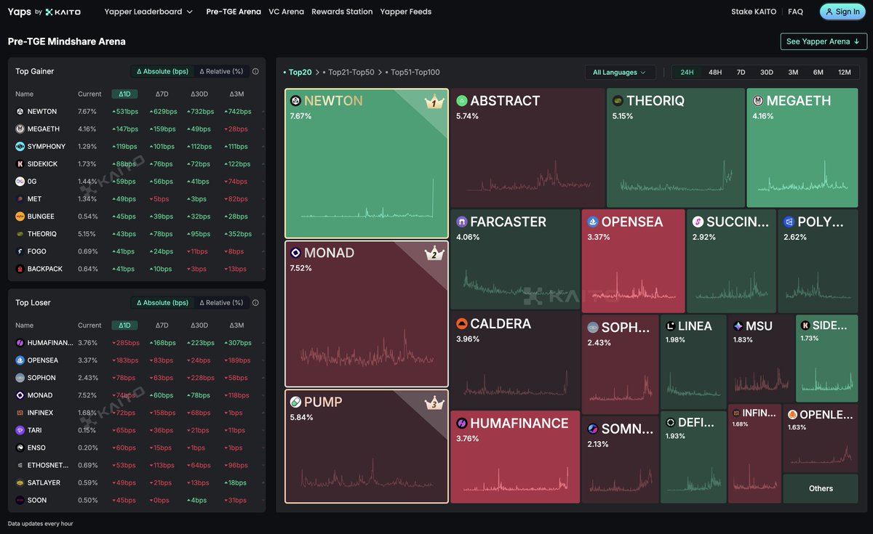Screen dimensions: 873x534
Task: Click the OPENSEA icon in Top Loser list
Action: 20,360
